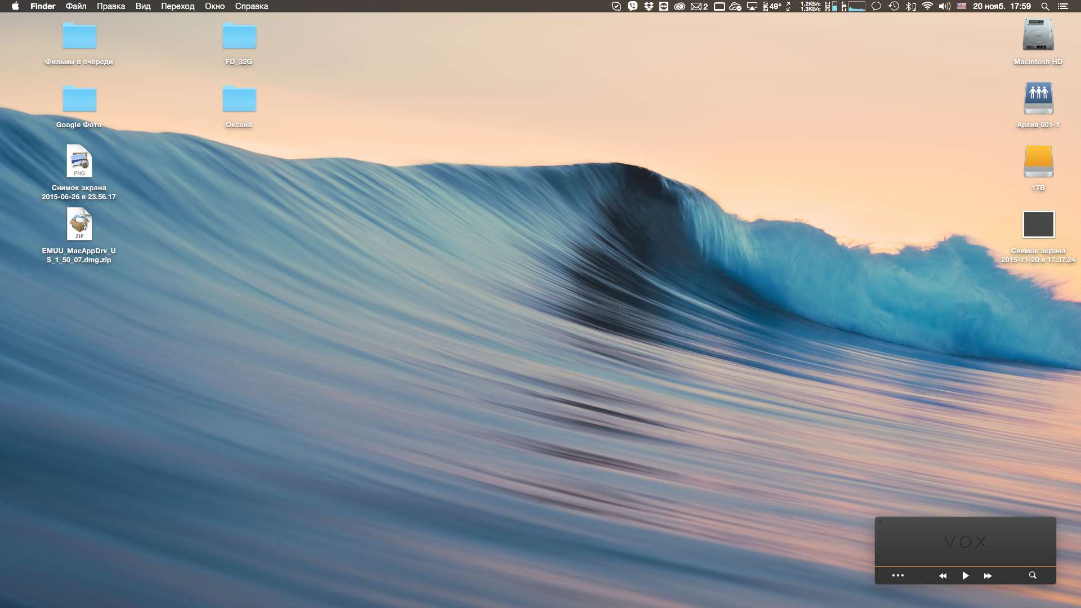Click the VOX search magnifier icon
Screen dimensions: 1081x608
(1033, 575)
